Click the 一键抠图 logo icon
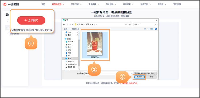 [5, 4]
